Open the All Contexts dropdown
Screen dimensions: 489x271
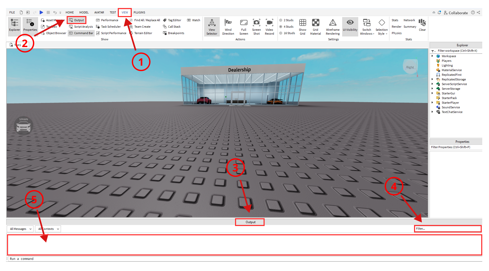pyautogui.click(x=48, y=229)
